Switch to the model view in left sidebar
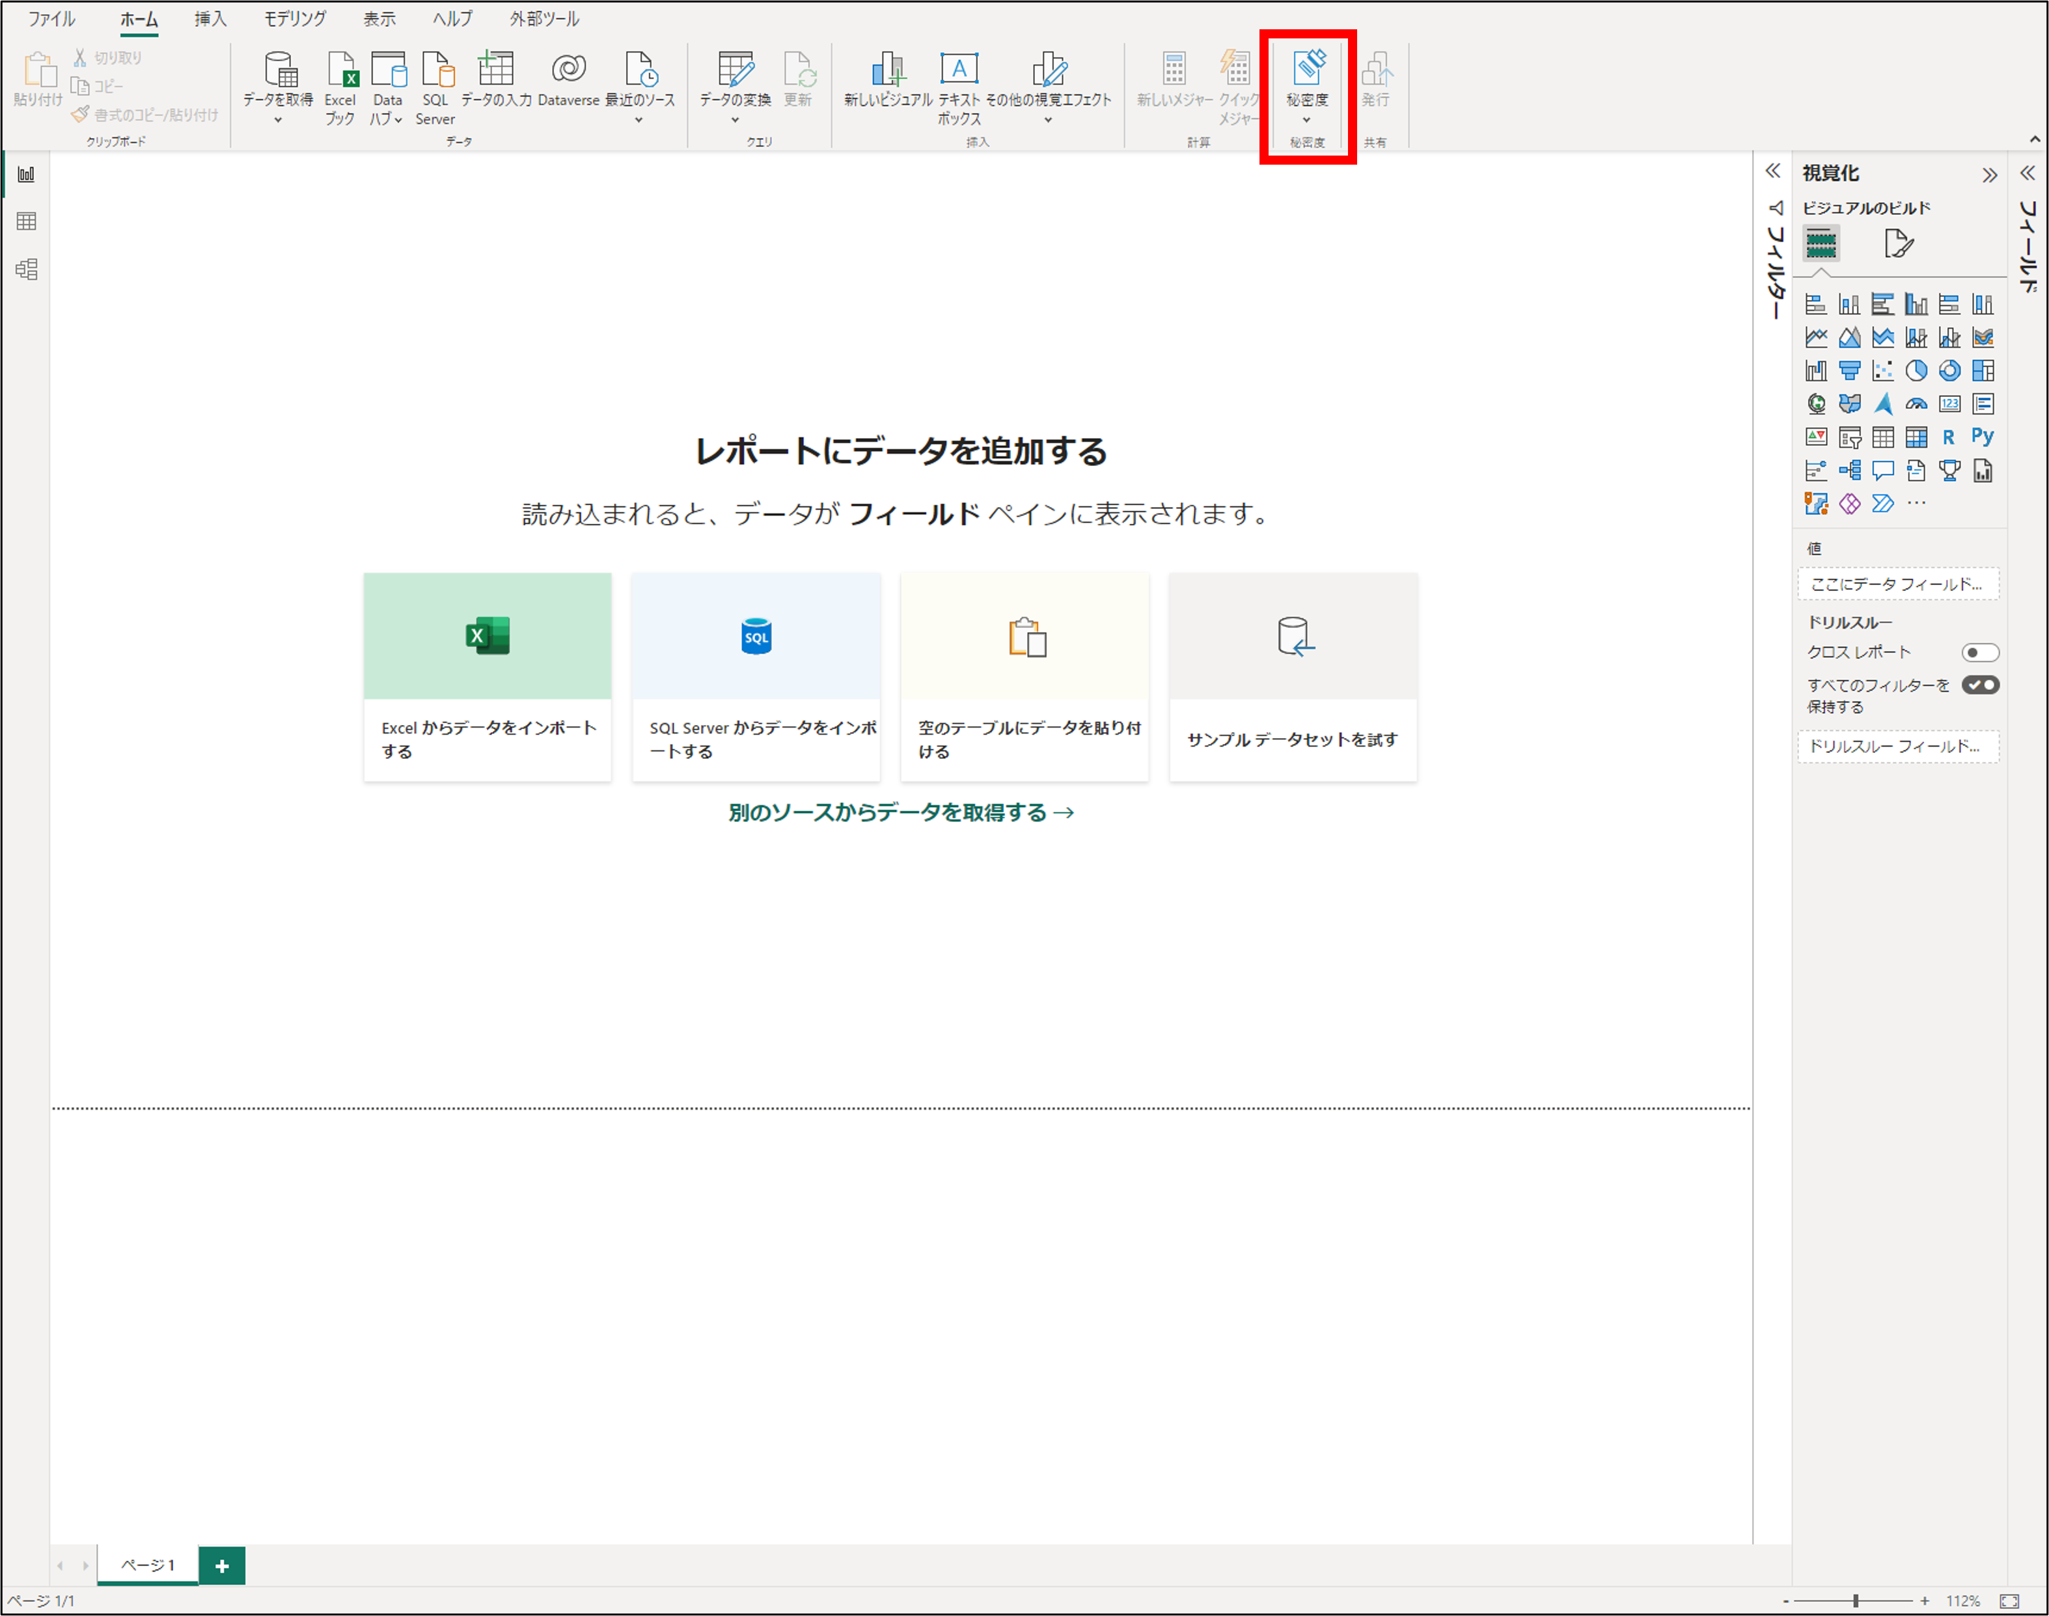 27,271
